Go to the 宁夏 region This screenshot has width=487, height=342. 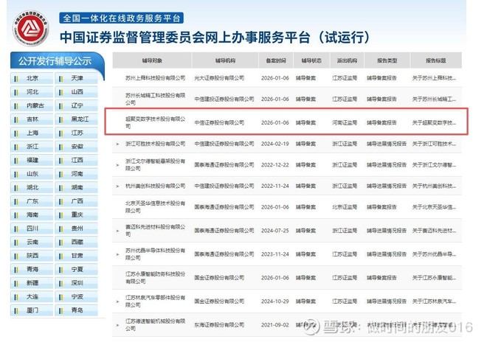pos(77,269)
